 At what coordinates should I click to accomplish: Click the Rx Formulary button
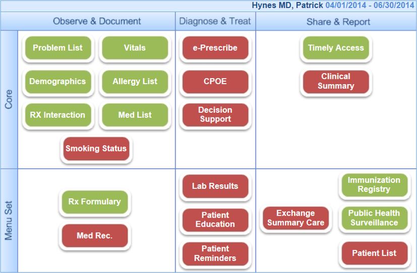95,202
